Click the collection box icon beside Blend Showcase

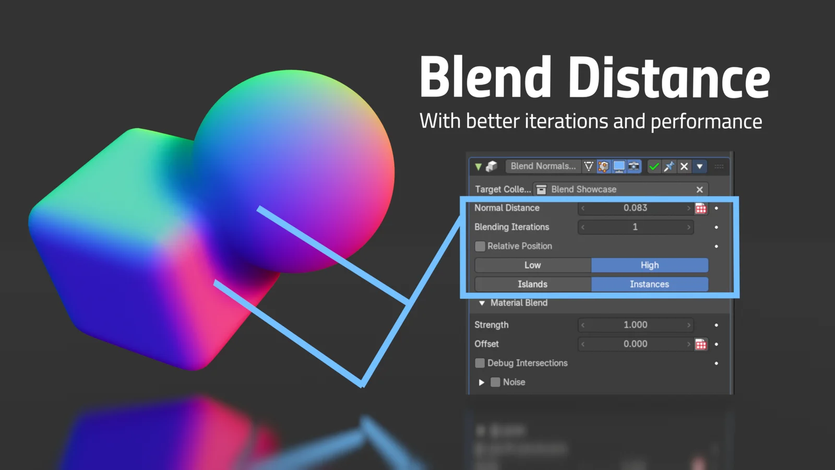tap(541, 189)
